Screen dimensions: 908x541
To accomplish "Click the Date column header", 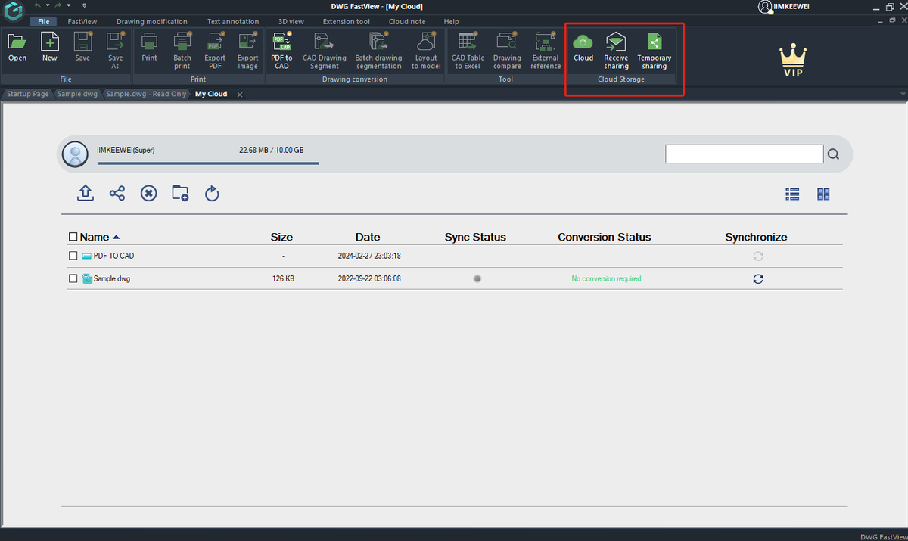I will pyautogui.click(x=368, y=237).
